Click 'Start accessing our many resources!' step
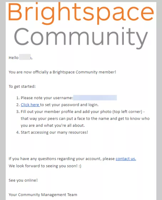Screen dimensions: 162x200 54,132
